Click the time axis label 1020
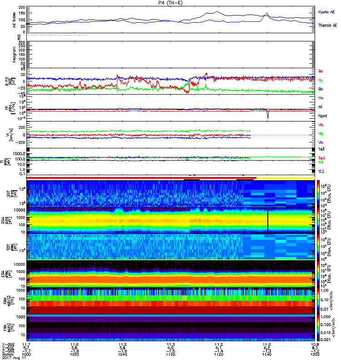 pos(74,354)
